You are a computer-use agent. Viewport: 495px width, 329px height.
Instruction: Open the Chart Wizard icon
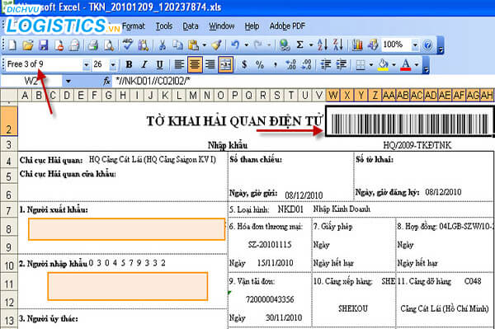(x=357, y=45)
